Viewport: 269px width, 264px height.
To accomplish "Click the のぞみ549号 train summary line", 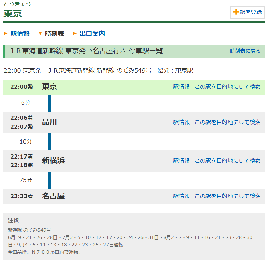I will click(x=99, y=70).
